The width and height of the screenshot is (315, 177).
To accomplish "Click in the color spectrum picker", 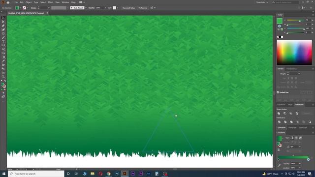I will (294, 52).
